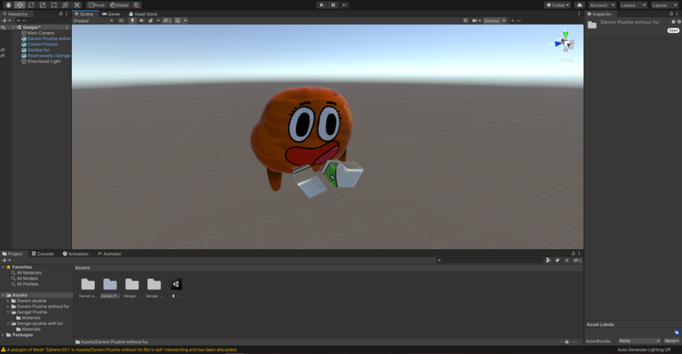Toggle Global/Local handle rotation
Screen dimensions: 682x354
[x=119, y=5]
